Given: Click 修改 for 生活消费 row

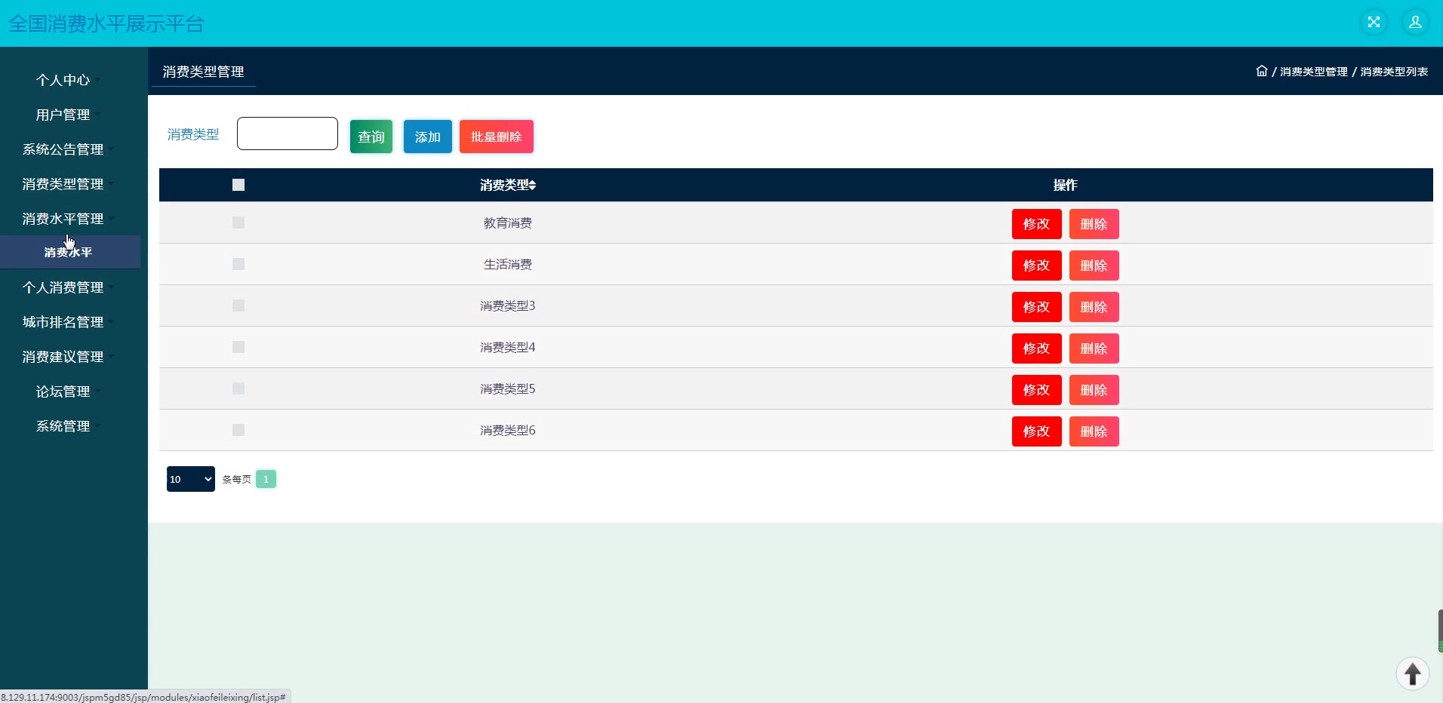Looking at the screenshot, I should 1037,266.
